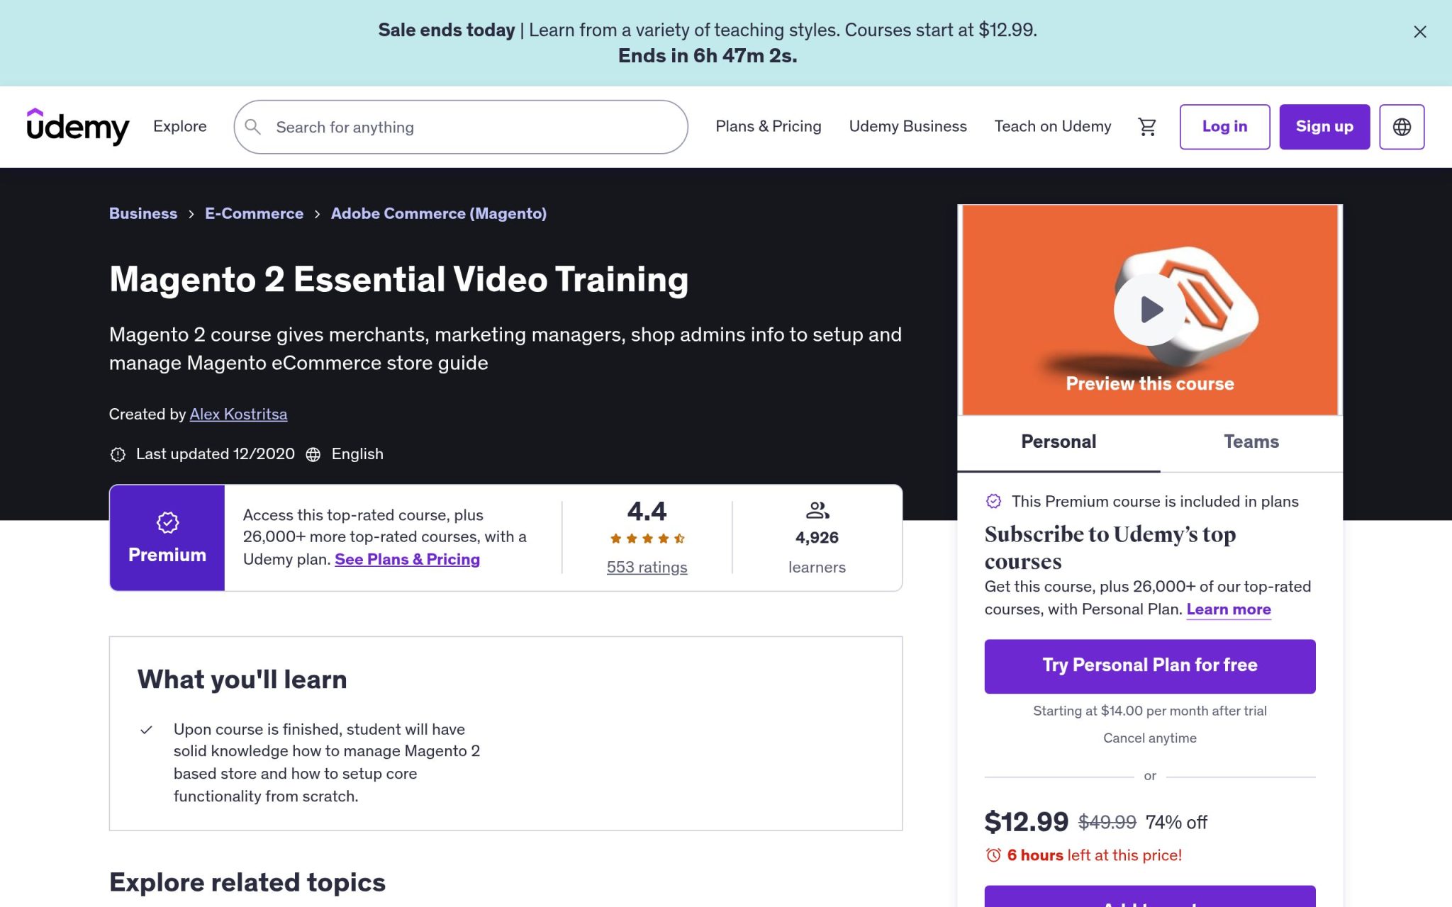Open See Plans & Pricing link
The image size is (1452, 907).
(407, 559)
